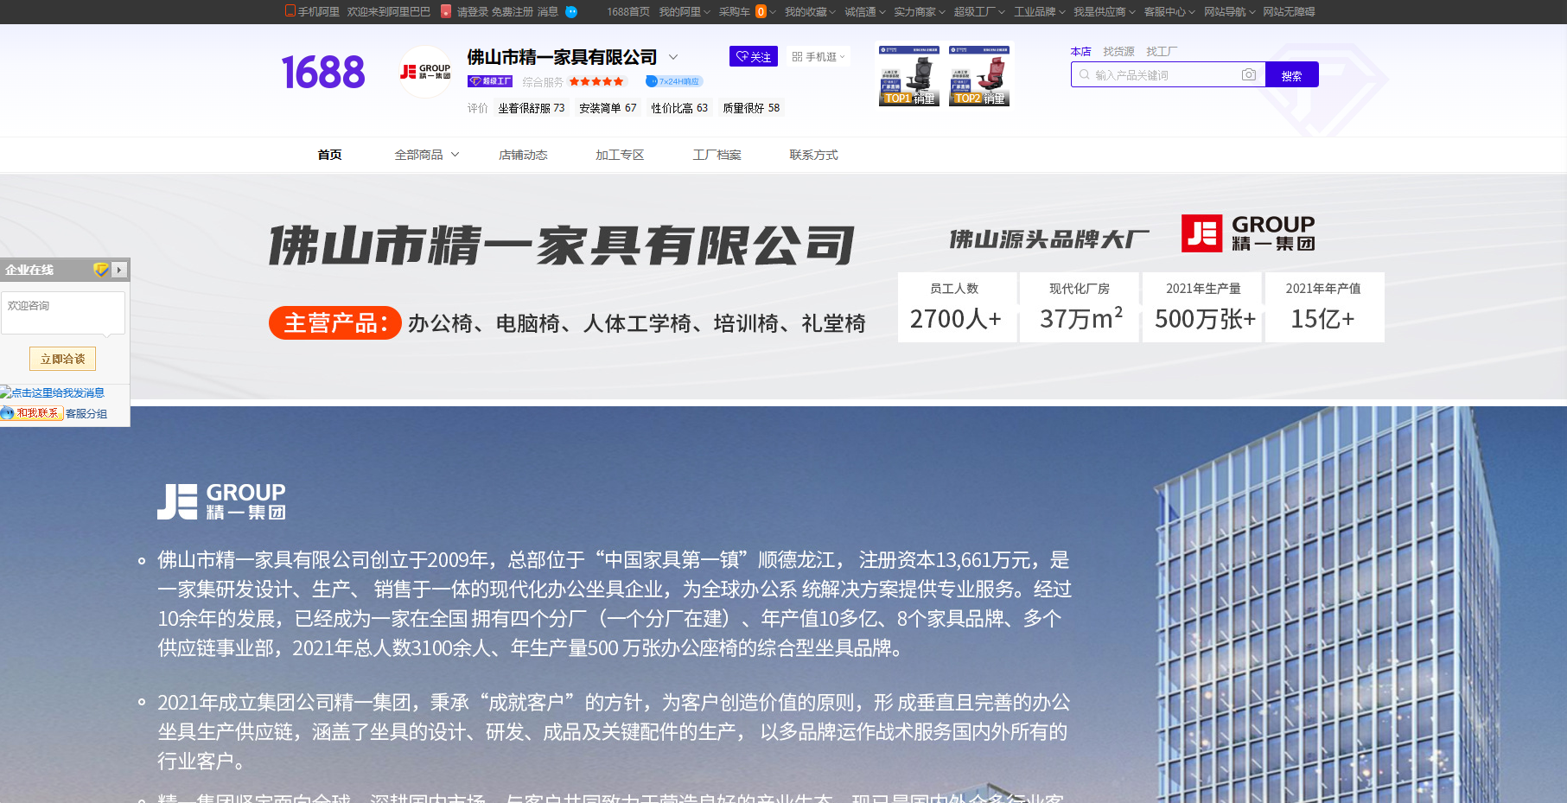Expand the 手机逛 dropdown
Screen dimensions: 1567x803
pos(818,57)
